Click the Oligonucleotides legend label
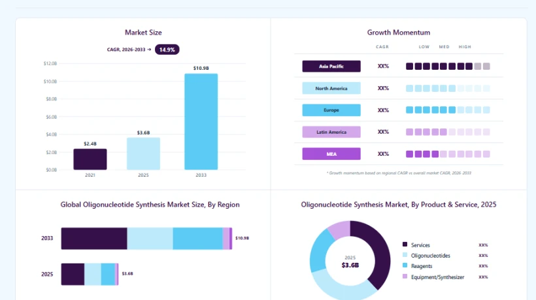 click(x=430, y=256)
